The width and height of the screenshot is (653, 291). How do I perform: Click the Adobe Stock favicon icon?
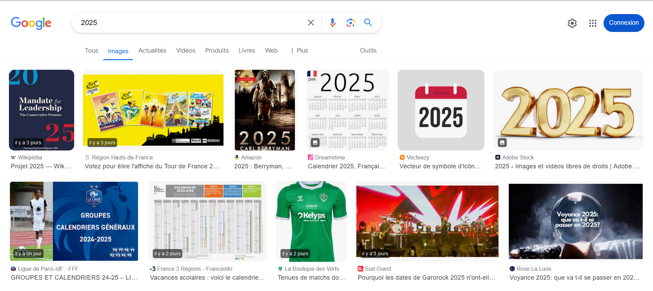click(498, 157)
